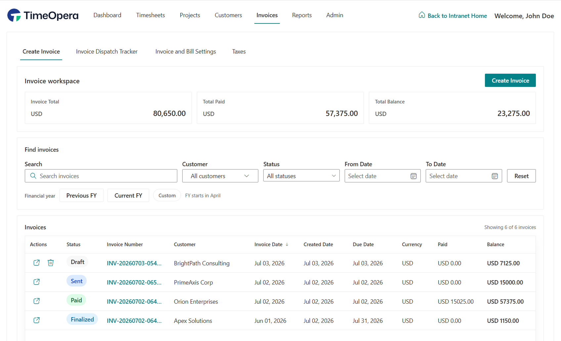561x341 pixels.
Task: Click the Paid column header
Action: pos(442,245)
